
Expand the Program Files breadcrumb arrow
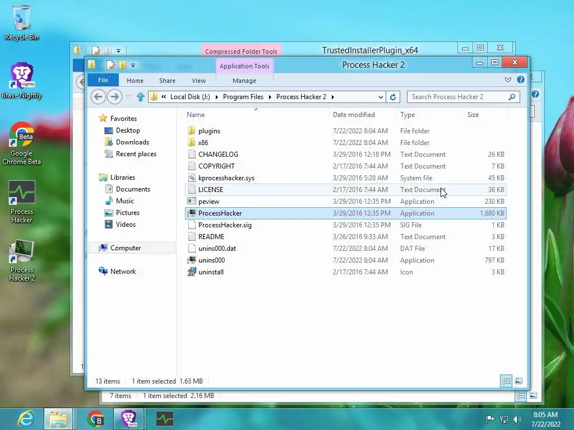point(270,97)
